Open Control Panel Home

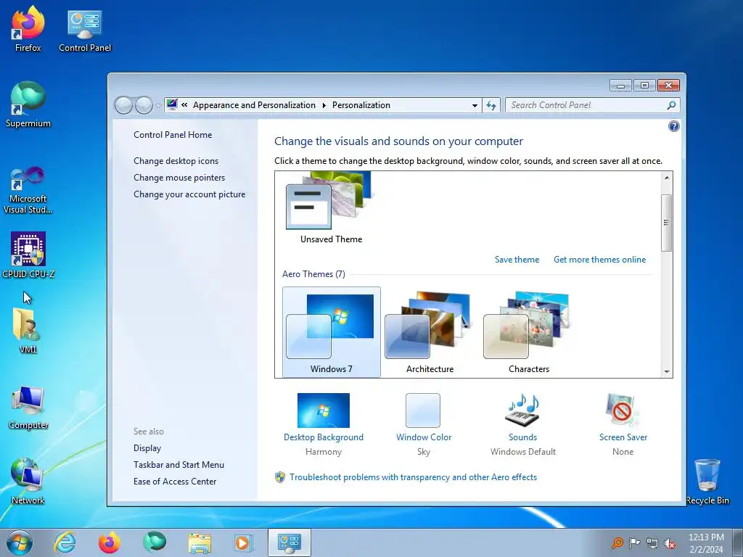[173, 135]
